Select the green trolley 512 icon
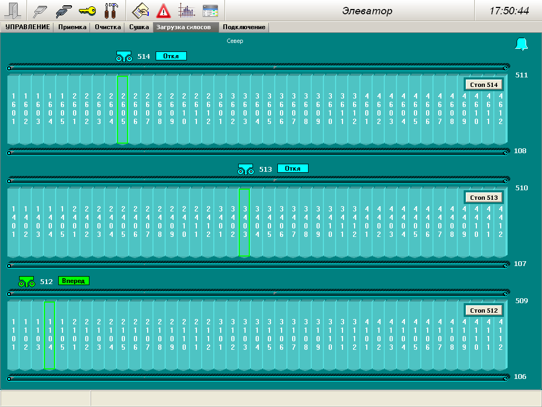Image resolution: width=542 pixels, height=407 pixels. point(26,281)
